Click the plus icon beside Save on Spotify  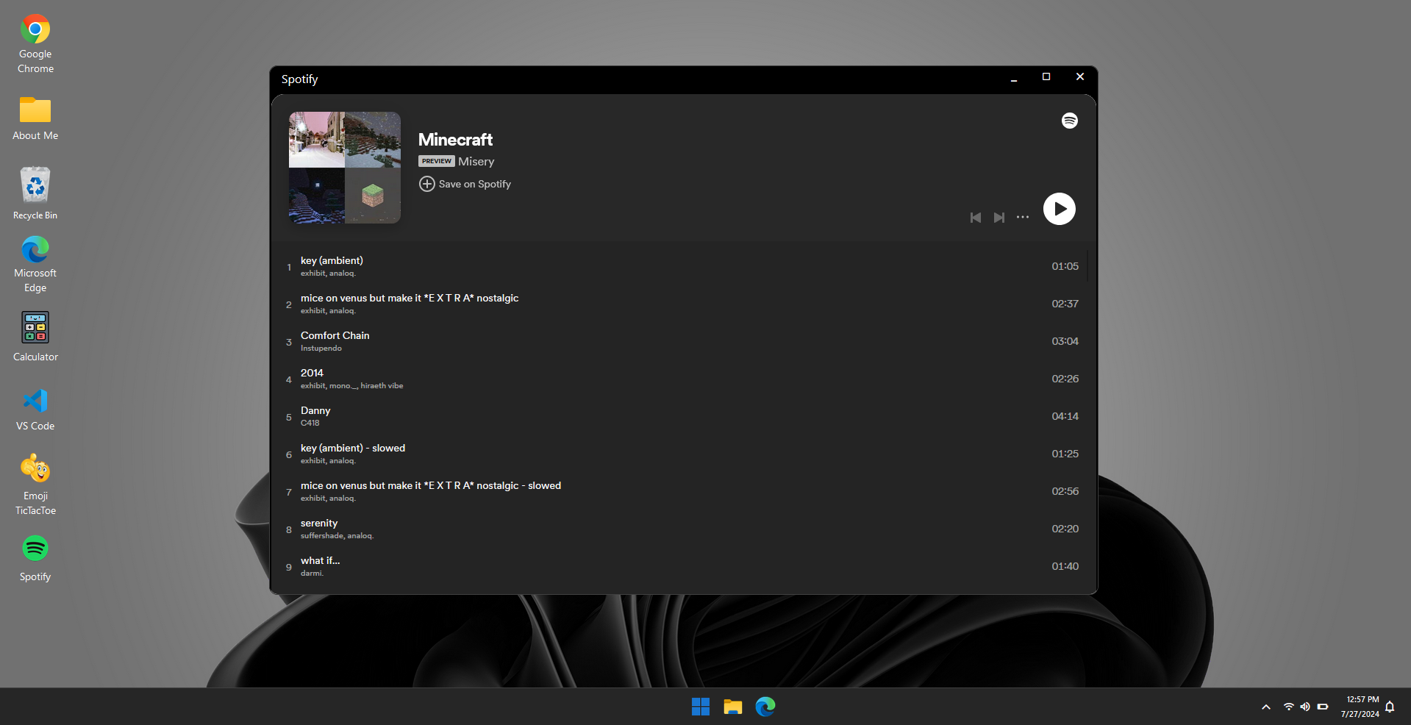tap(427, 184)
